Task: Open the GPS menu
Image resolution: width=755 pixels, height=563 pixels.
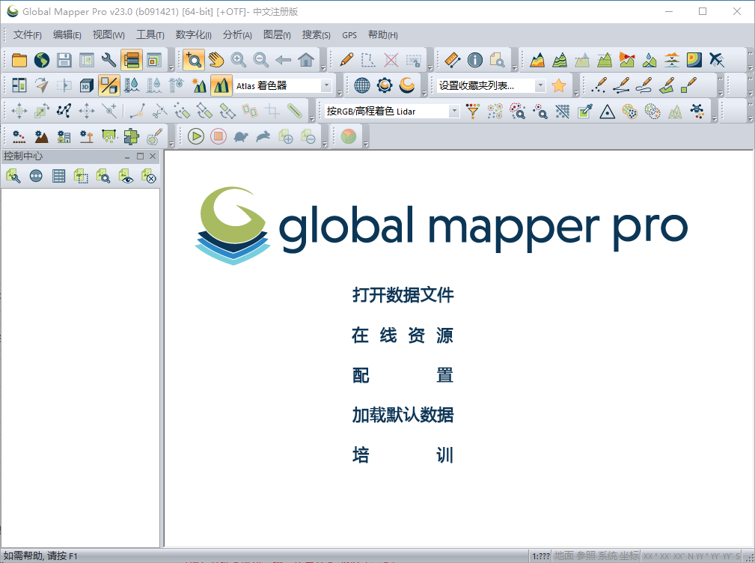Action: tap(349, 35)
